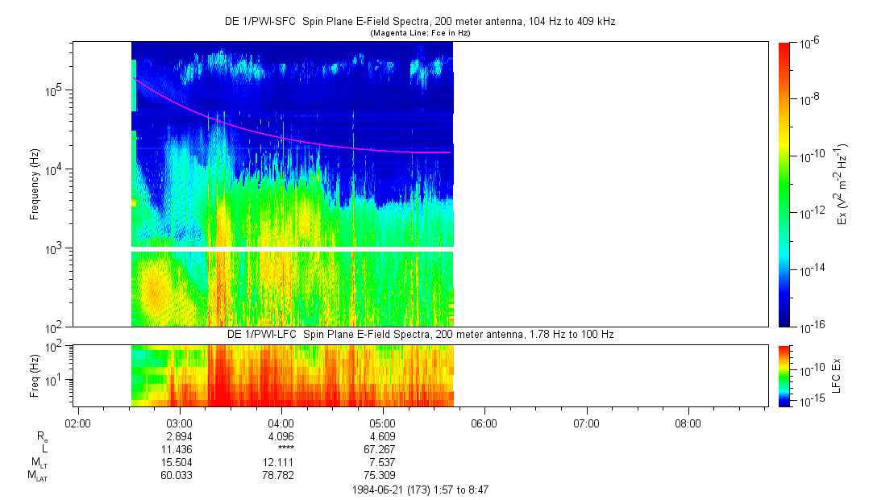This screenshot has width=873, height=500.
Task: Select the 08:00 time axis tick label
Action: pyautogui.click(x=688, y=423)
